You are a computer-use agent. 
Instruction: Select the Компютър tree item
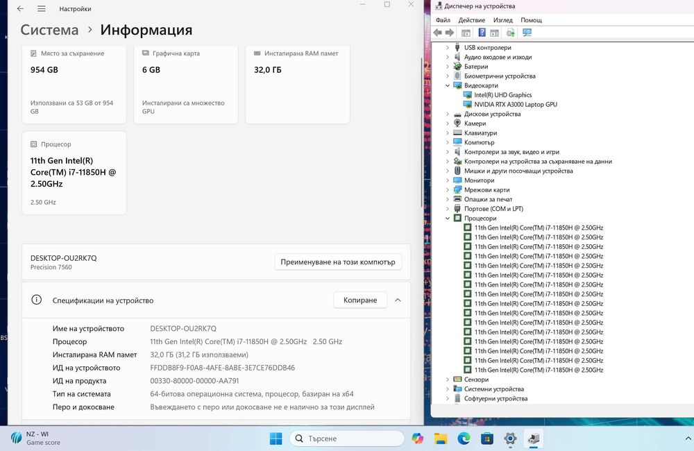tap(479, 142)
